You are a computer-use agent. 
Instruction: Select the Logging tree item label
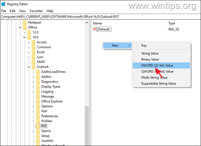[47, 91]
